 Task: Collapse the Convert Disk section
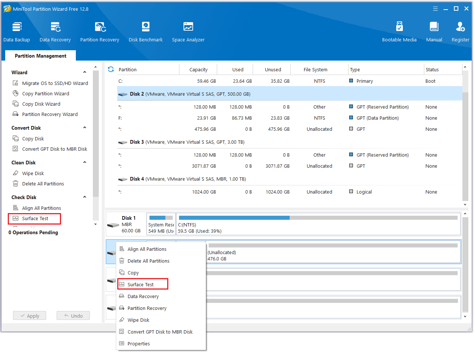point(85,128)
